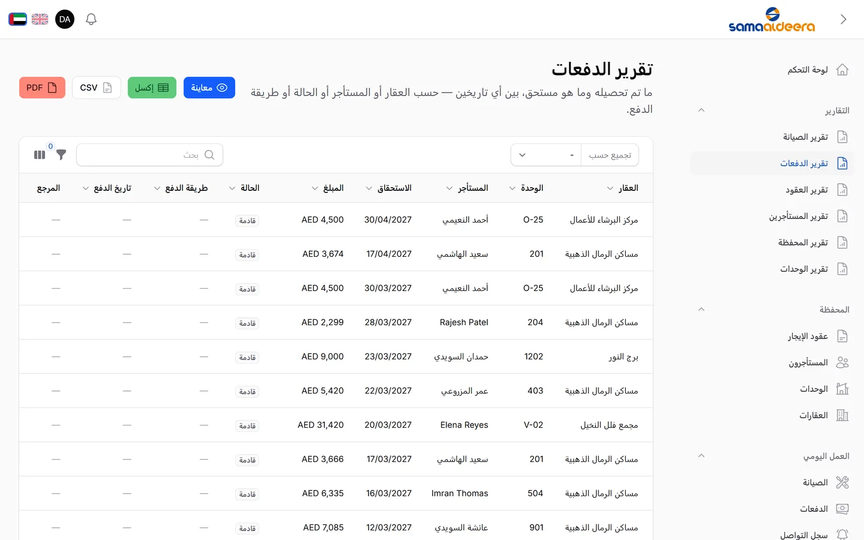Open تقرير الوحدات in the sidebar
This screenshot has height=540, width=864.
pos(772,269)
